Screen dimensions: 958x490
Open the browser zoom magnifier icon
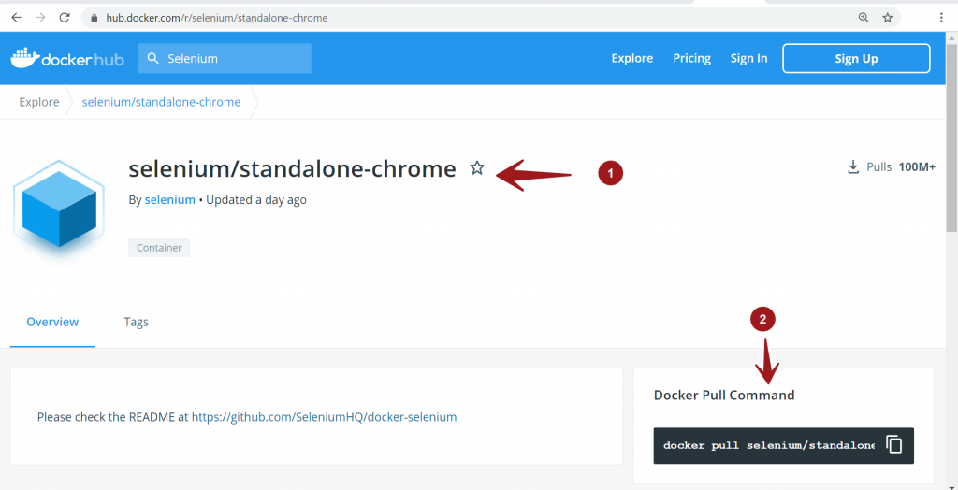[864, 18]
